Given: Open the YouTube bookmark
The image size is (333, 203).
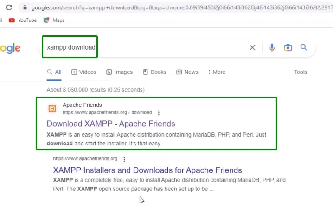Looking at the screenshot, I should coord(23,20).
